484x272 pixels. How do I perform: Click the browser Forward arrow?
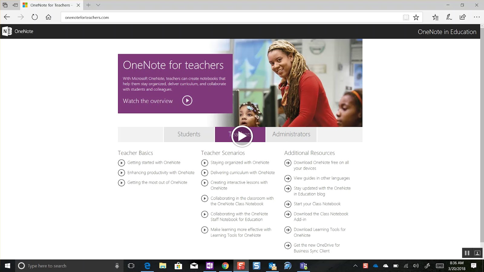[x=21, y=17]
